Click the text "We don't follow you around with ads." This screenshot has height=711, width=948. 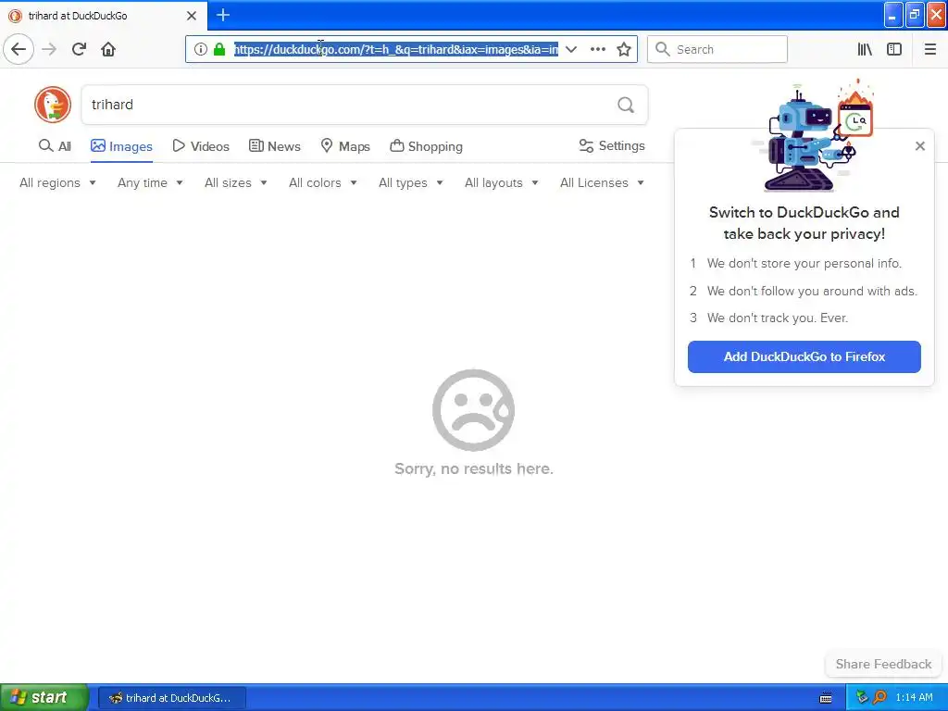click(x=812, y=291)
